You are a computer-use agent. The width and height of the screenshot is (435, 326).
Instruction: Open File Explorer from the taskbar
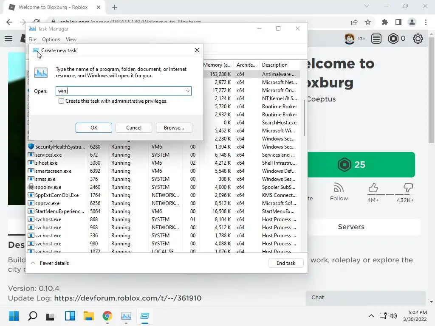coord(89,316)
